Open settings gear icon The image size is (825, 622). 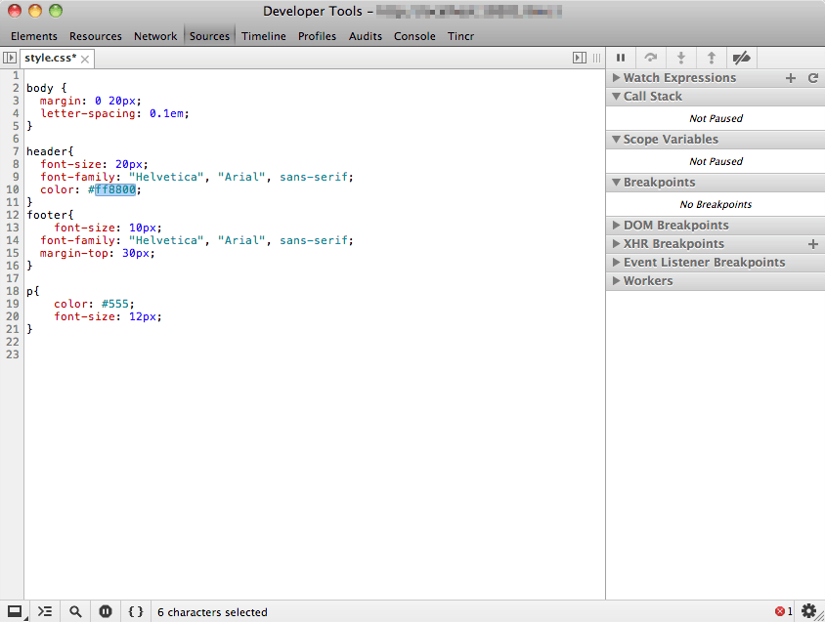pos(808,611)
